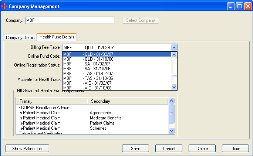Select the Schemes capability row
Viewport: 253px width, 156px height.
click(x=92, y=128)
